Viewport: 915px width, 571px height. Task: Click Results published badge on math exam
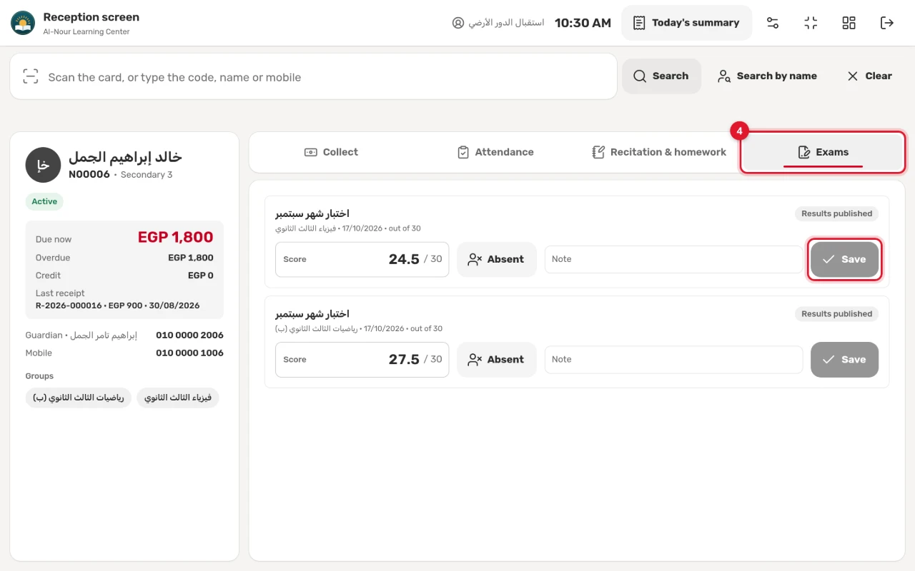point(836,313)
